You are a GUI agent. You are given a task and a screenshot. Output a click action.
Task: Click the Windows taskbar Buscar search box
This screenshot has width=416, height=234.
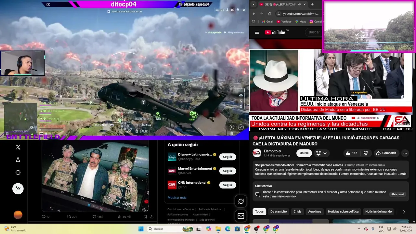click(x=170, y=229)
